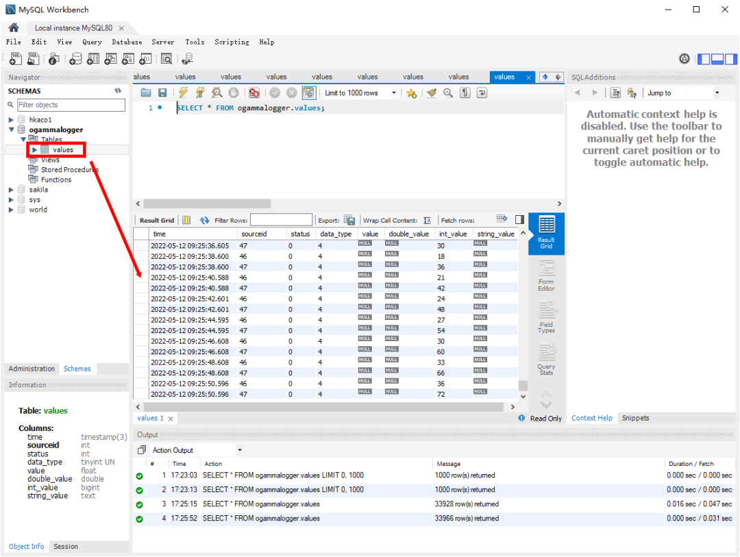The image size is (740, 557).
Task: Toggle autocommit mode button in the editor toolbar
Action: (309, 93)
